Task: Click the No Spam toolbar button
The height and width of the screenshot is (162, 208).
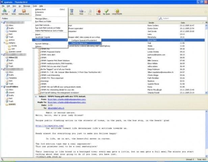Action: point(106,11)
